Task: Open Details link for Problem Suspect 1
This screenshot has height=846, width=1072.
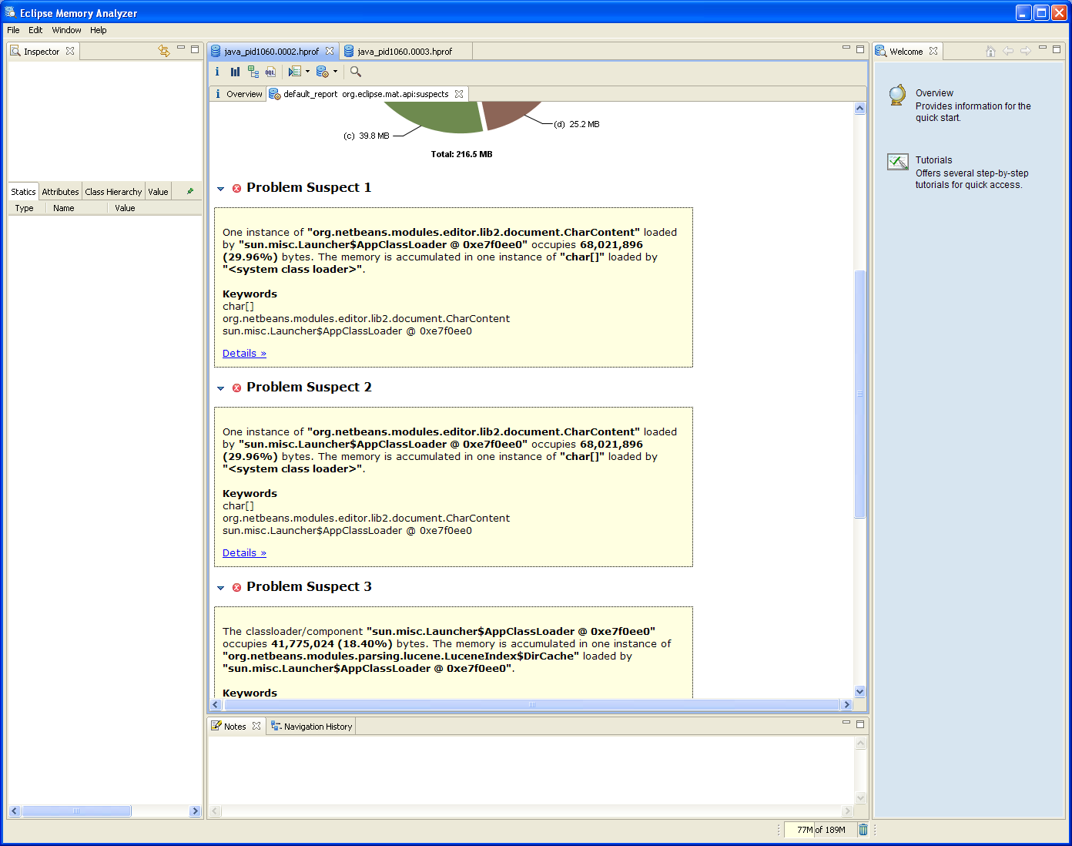Action: coord(244,354)
